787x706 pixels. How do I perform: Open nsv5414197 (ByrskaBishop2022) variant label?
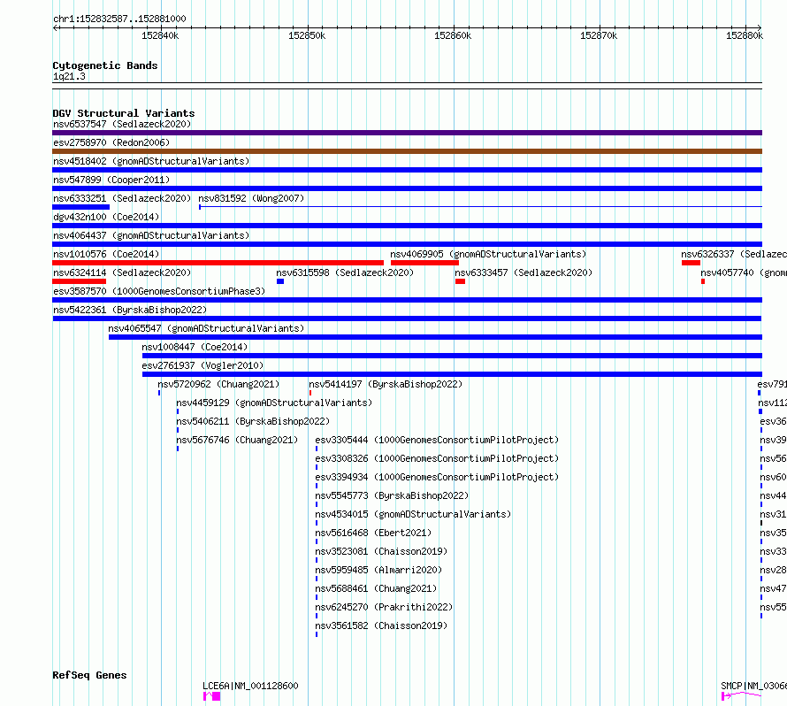pyautogui.click(x=386, y=384)
